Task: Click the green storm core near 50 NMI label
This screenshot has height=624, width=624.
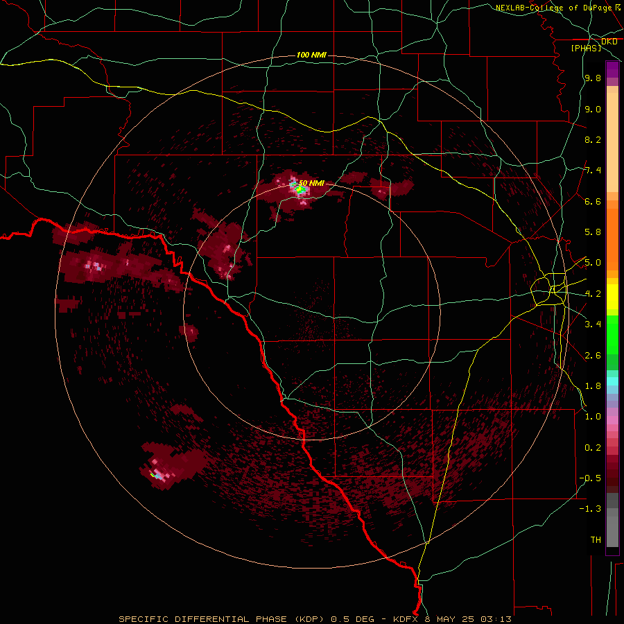Action: coord(300,190)
